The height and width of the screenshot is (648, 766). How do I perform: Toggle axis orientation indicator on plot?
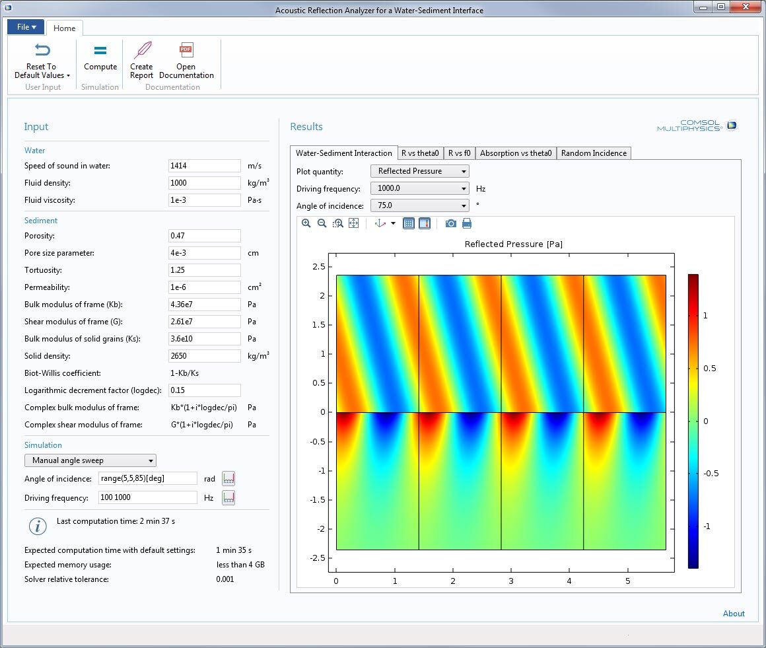tap(378, 223)
